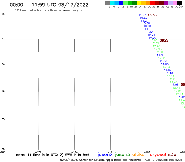Click the -58 latitude axis label
185x162 pixels.
2,119
